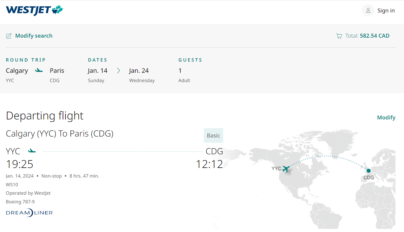Click the plane icon between Calgary and Paris
The width and height of the screenshot is (404, 232).
39,70
